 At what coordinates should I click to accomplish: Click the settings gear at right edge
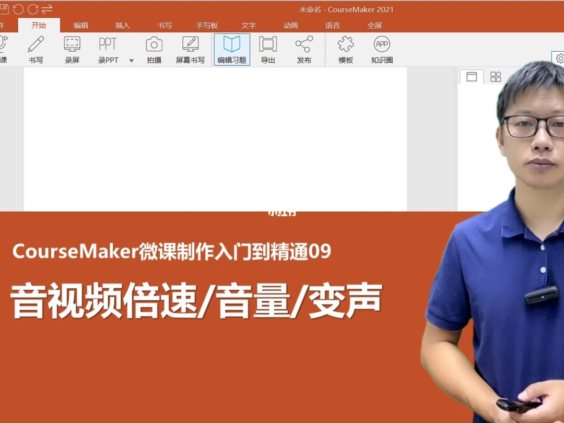(560, 58)
